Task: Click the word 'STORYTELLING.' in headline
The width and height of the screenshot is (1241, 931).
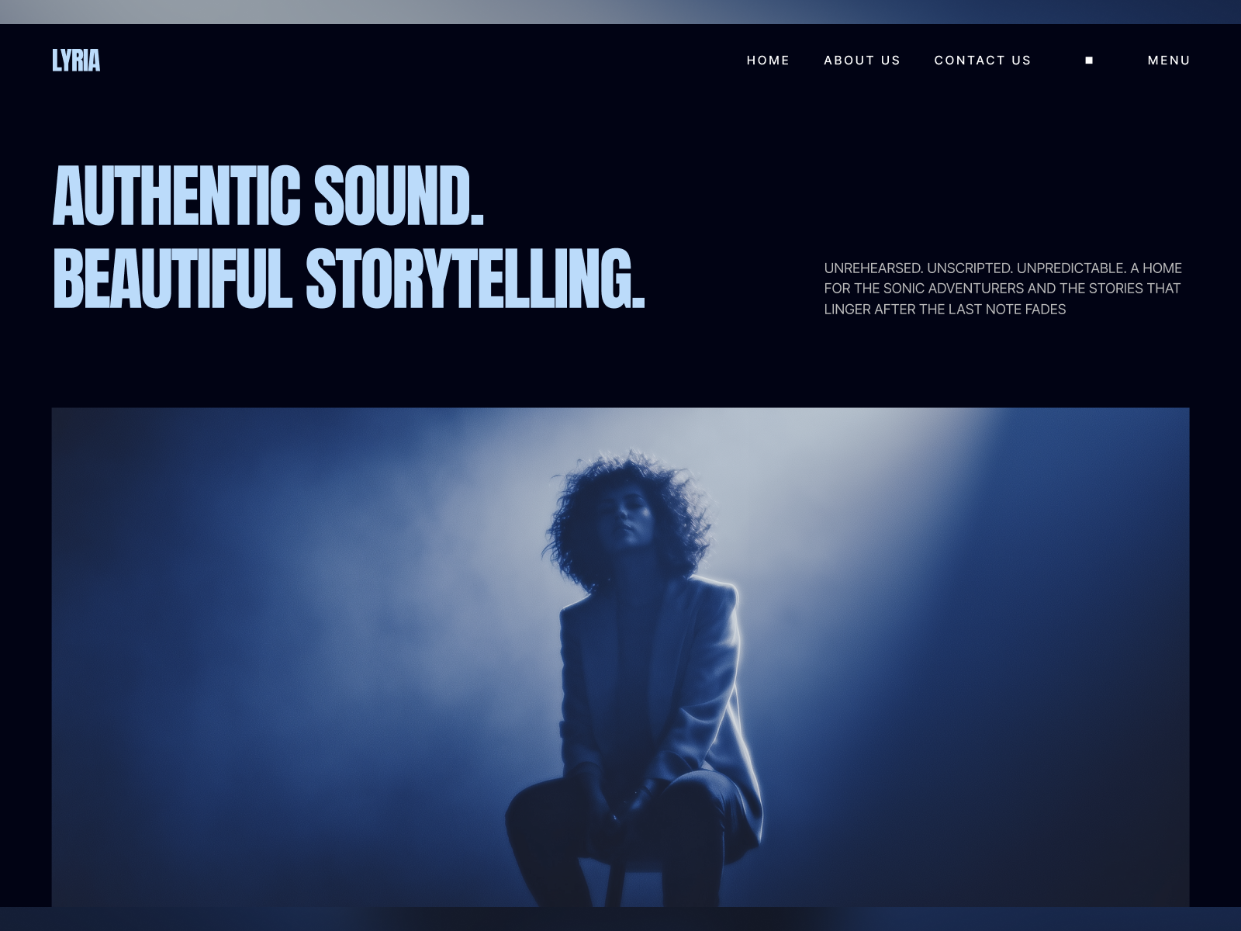Action: [x=475, y=279]
